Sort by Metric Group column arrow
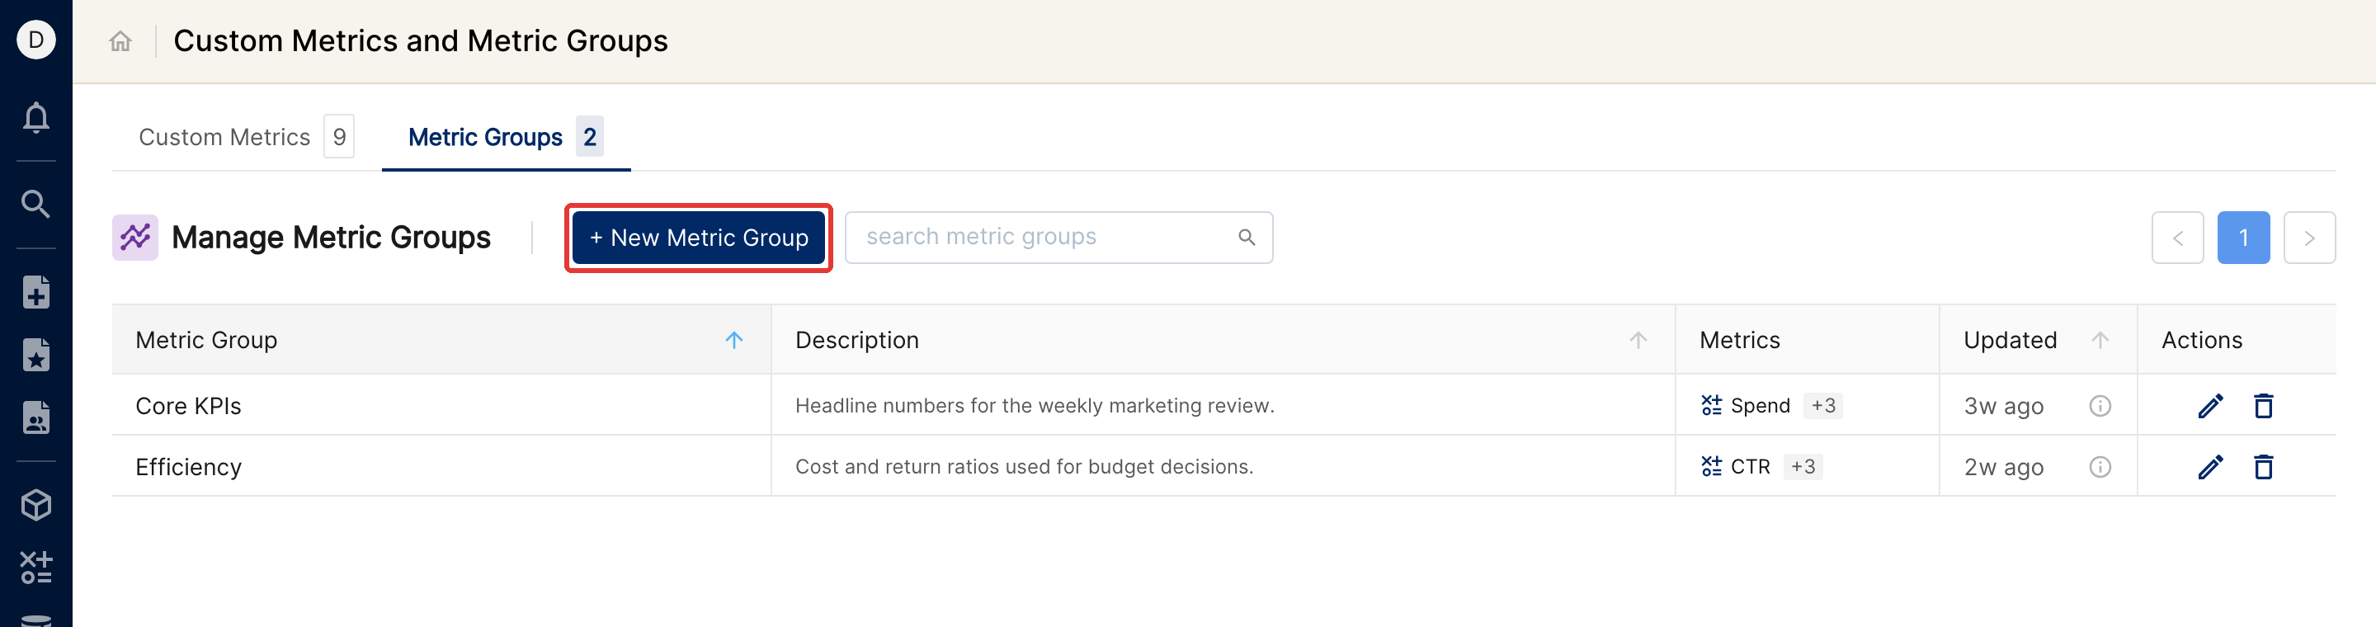 (734, 339)
